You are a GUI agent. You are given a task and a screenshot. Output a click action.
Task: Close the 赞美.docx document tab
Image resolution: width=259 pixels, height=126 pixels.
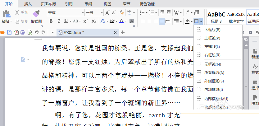[115, 33]
